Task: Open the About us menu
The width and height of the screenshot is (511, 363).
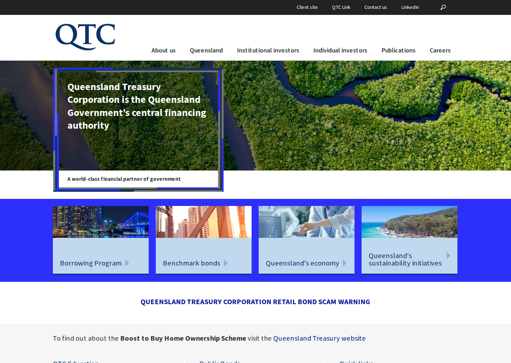Action: click(x=164, y=50)
